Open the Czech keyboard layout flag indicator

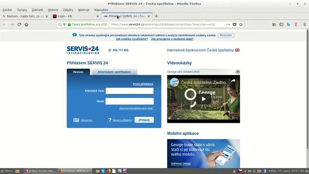pos(240,171)
